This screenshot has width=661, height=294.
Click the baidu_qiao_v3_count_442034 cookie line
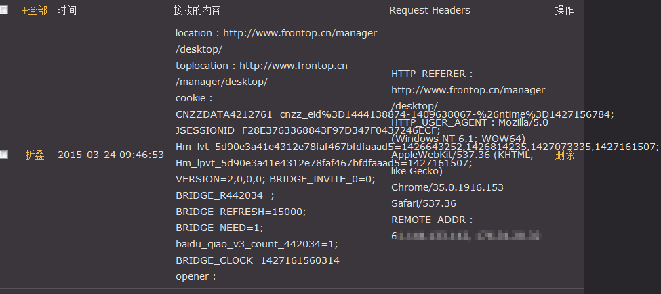point(257,244)
